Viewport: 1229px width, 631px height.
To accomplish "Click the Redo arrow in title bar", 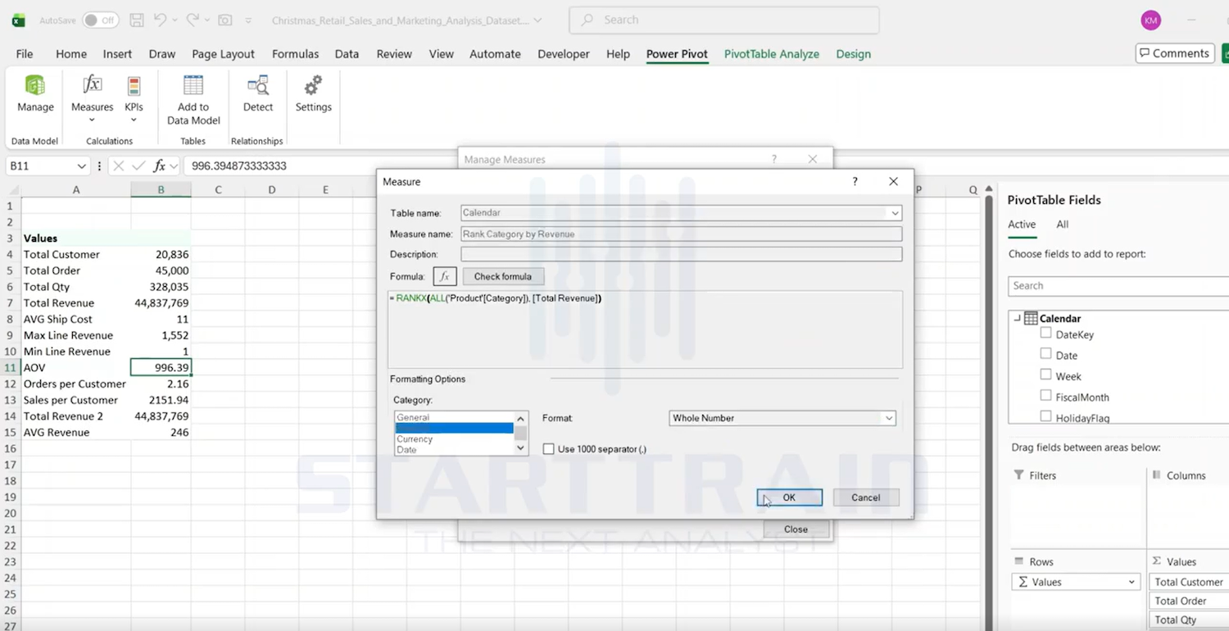I will pyautogui.click(x=193, y=20).
